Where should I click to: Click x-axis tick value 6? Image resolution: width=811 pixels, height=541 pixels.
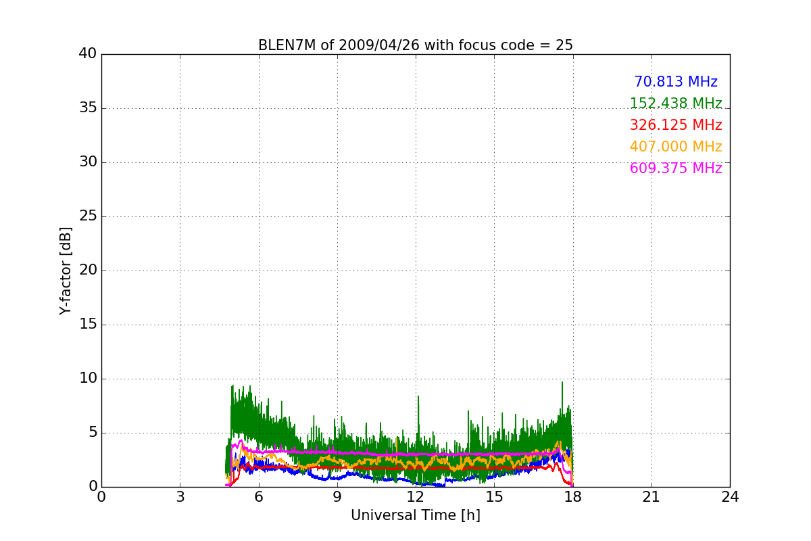point(259,496)
